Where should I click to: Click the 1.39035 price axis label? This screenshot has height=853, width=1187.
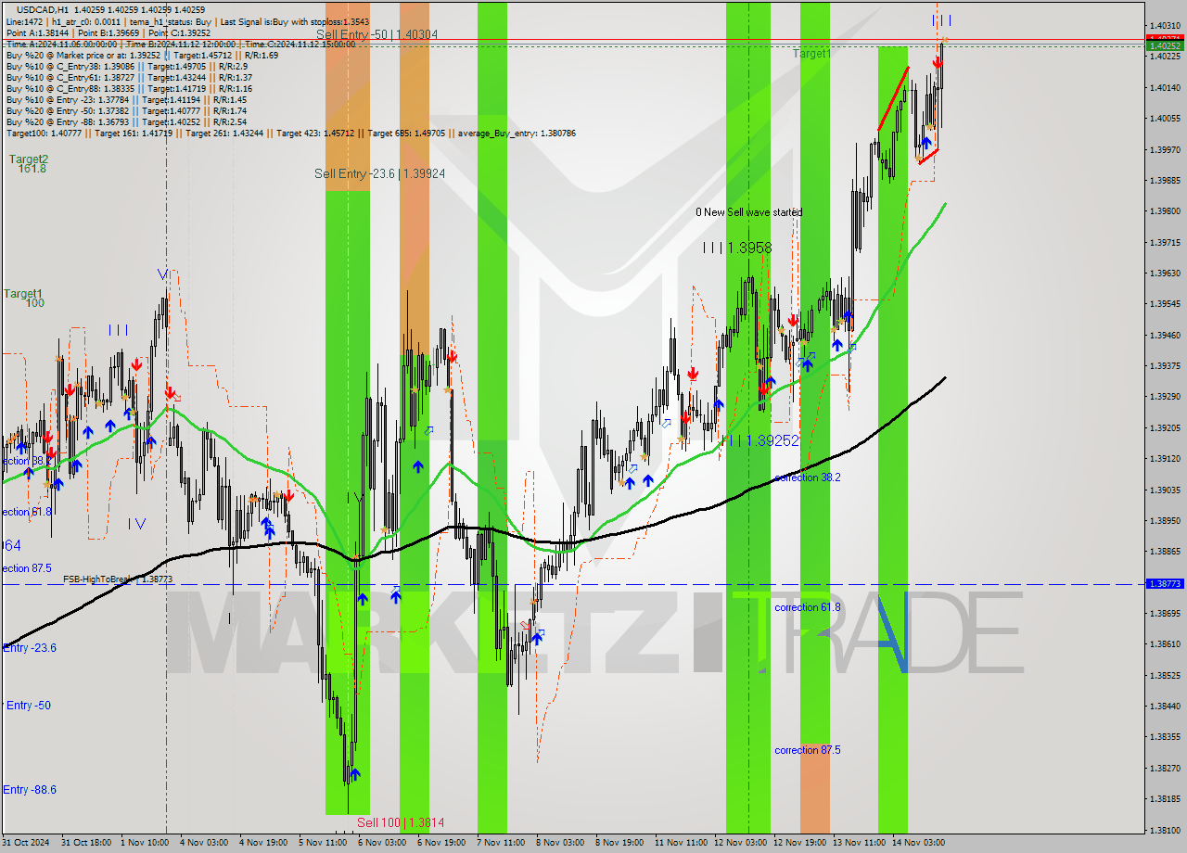coord(1166,490)
